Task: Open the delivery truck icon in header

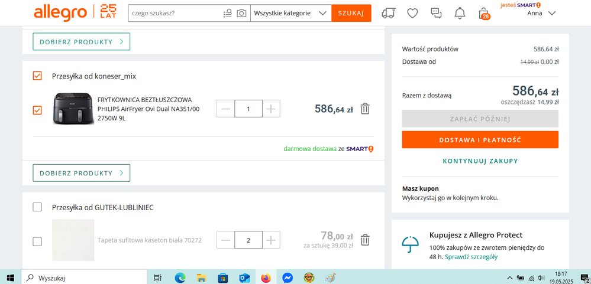Action: [389, 13]
